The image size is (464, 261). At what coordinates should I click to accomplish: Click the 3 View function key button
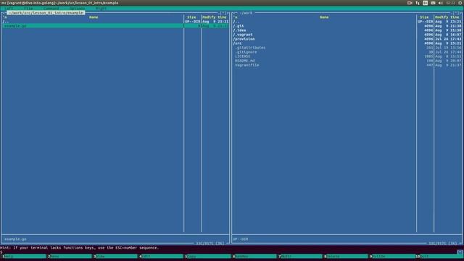(x=115, y=256)
